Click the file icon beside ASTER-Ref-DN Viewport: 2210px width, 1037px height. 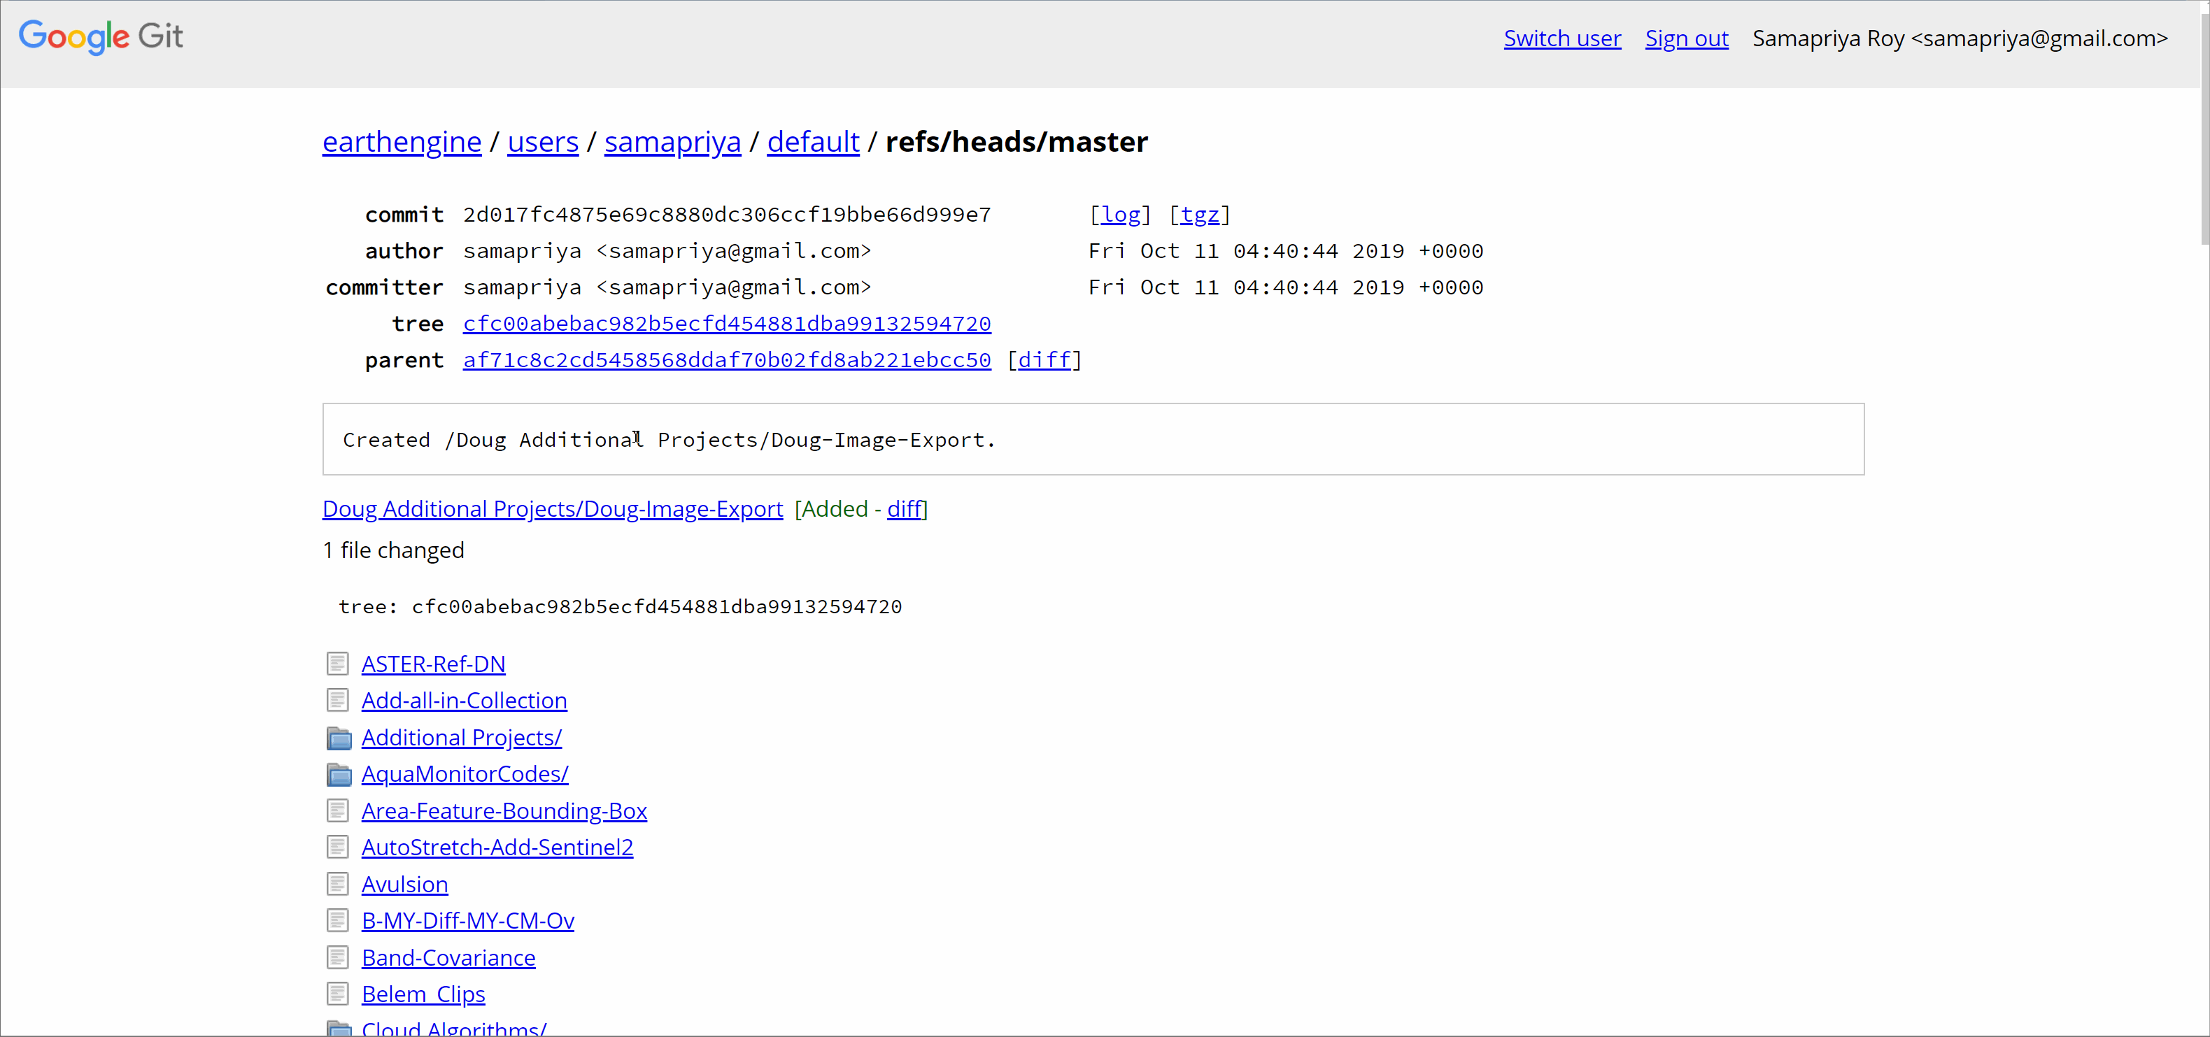pos(337,664)
